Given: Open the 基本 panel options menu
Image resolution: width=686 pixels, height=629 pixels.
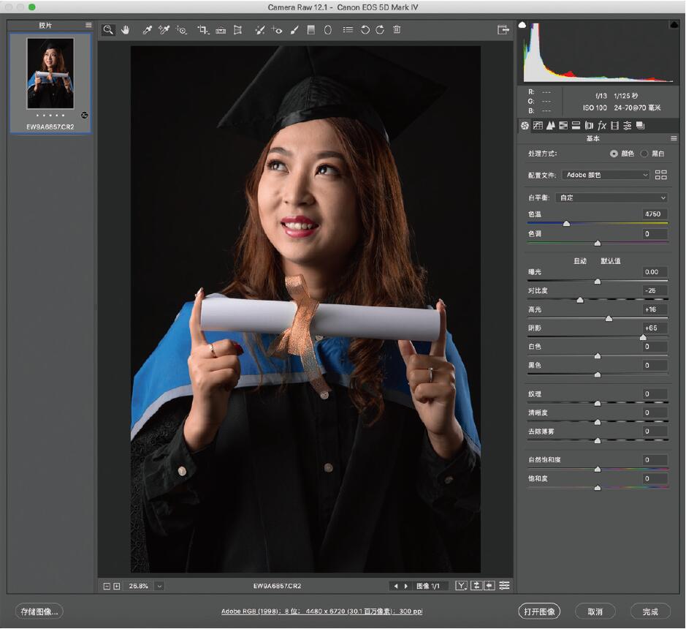Looking at the screenshot, I should [674, 138].
